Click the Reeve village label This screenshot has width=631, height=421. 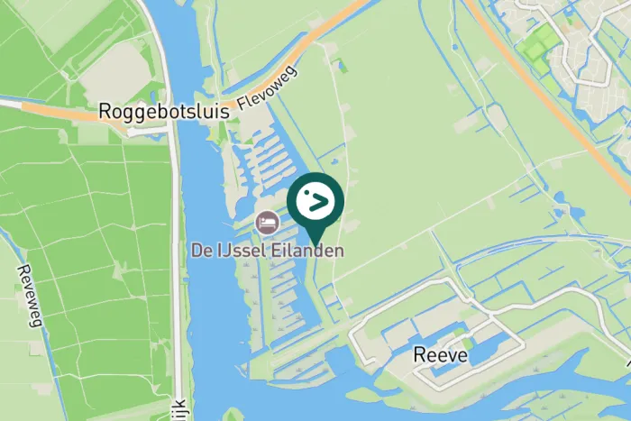coord(441,355)
